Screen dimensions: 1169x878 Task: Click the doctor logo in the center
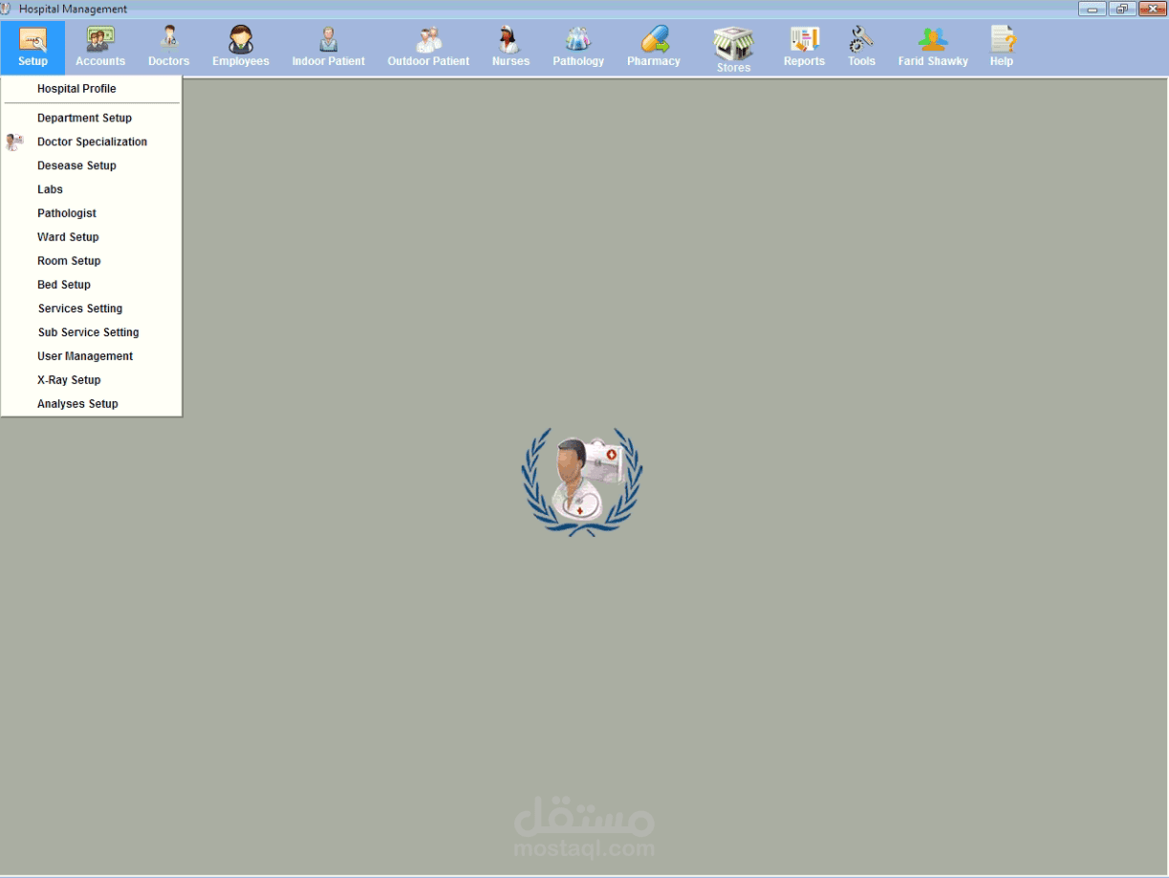point(582,482)
